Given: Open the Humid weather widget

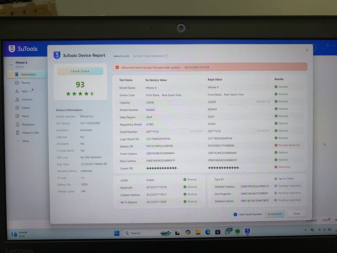Looking at the screenshot, I should 19,234.
